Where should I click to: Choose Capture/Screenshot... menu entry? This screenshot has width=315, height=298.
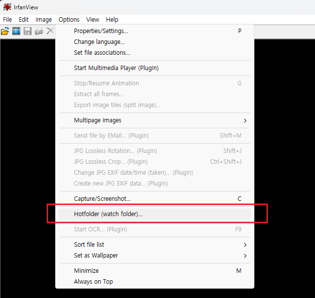(155, 199)
